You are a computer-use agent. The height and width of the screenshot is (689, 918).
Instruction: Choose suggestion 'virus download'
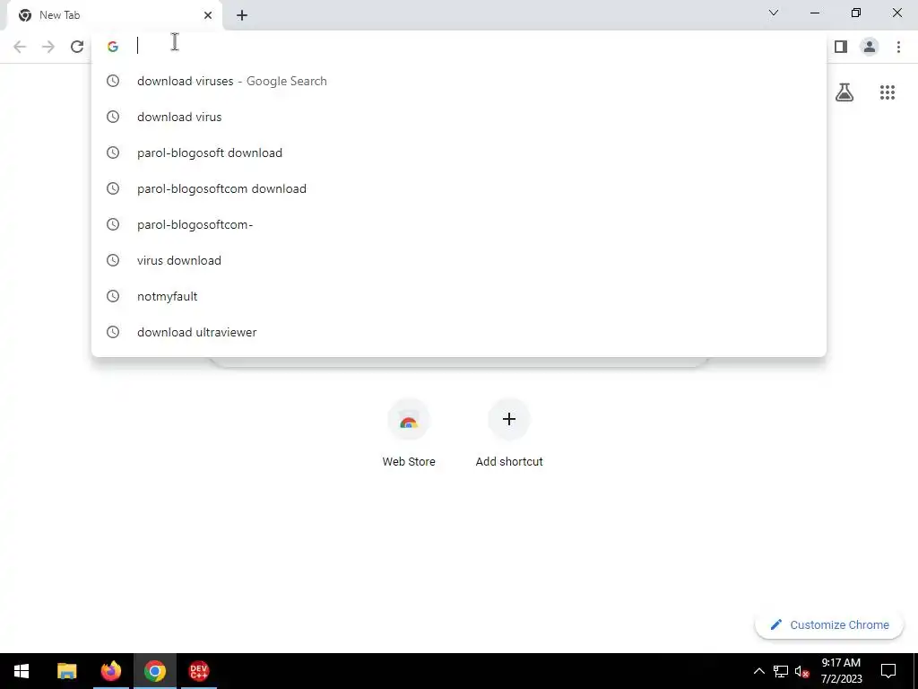pos(459,260)
